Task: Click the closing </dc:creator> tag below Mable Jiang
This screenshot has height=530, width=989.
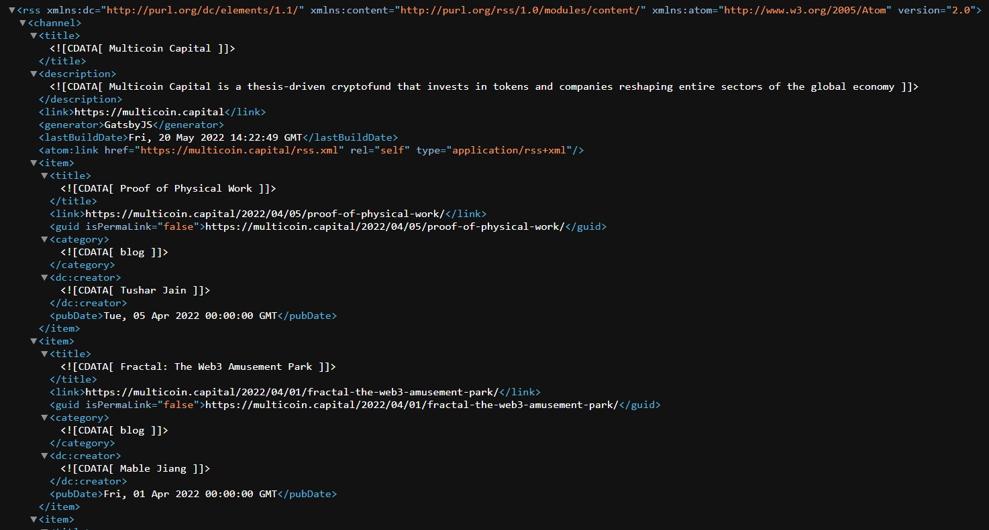Action: 88,481
